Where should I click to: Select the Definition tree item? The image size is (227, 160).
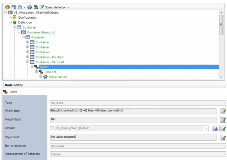point(25,22)
